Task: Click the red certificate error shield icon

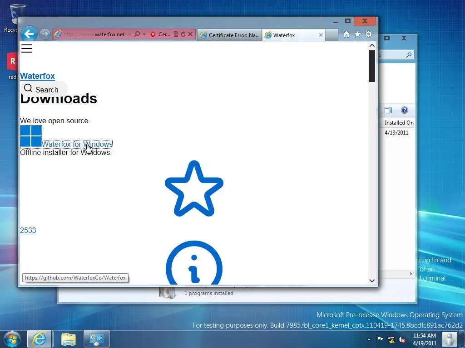Action: click(153, 34)
